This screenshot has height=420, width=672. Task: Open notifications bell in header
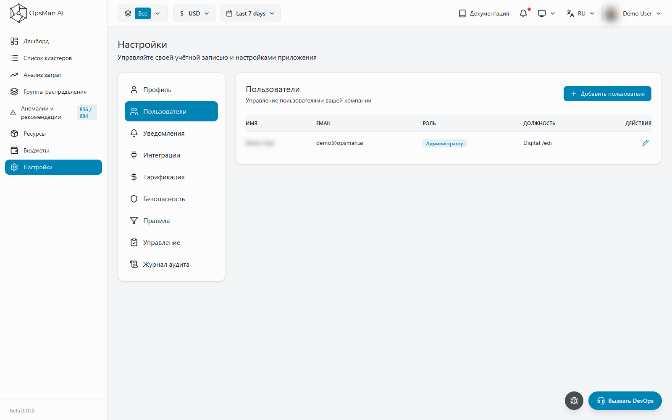coord(523,13)
